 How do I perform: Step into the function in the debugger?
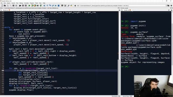tap(50, 5)
